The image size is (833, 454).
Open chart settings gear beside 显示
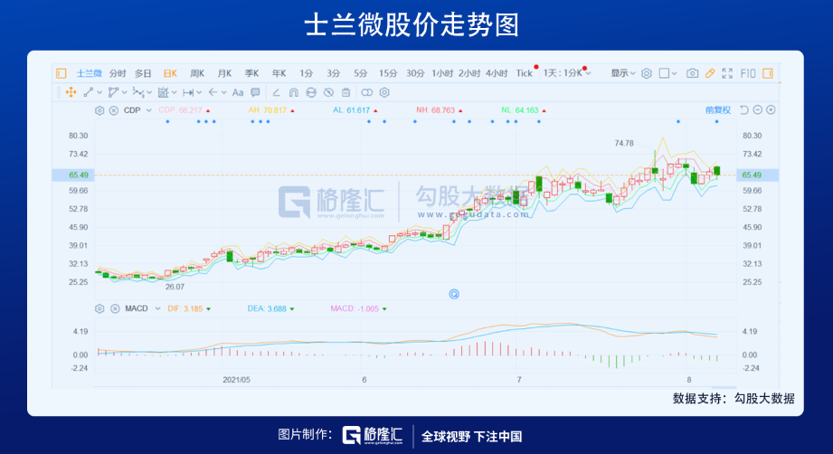pos(647,73)
